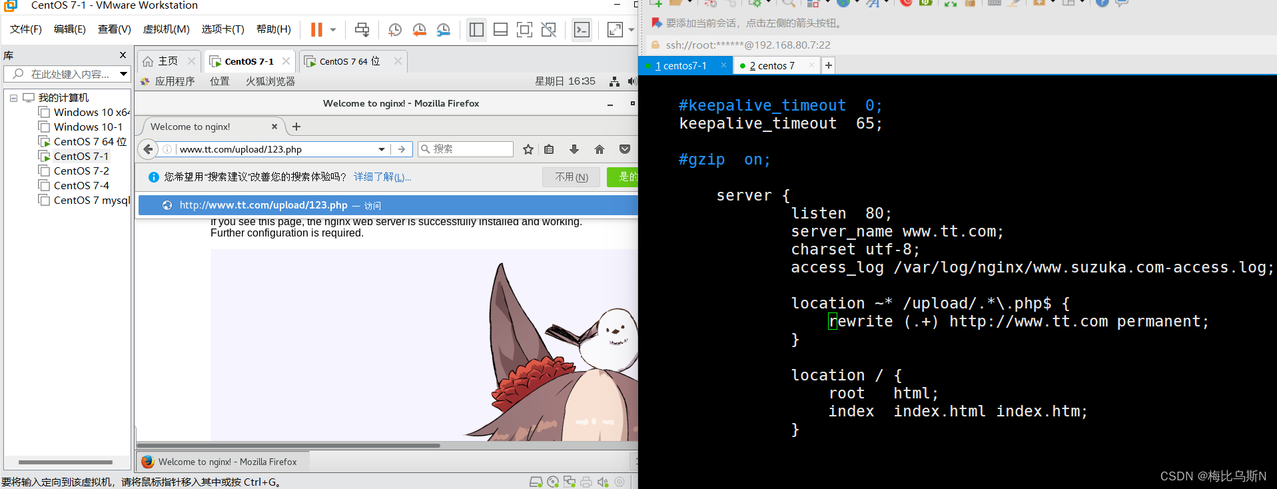
Task: Click the CD/DVD VMware status bar icon
Action: point(553,482)
